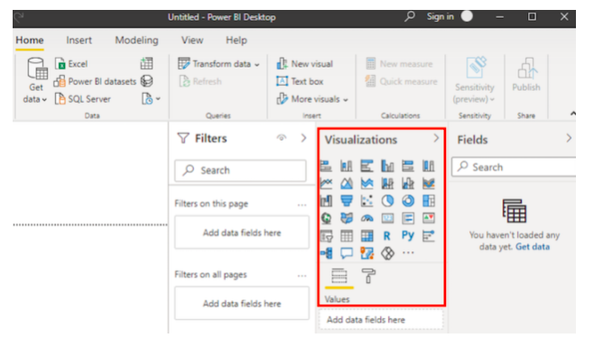594x347 pixels.
Task: Select the Stacked bar chart visual
Action: click(326, 166)
